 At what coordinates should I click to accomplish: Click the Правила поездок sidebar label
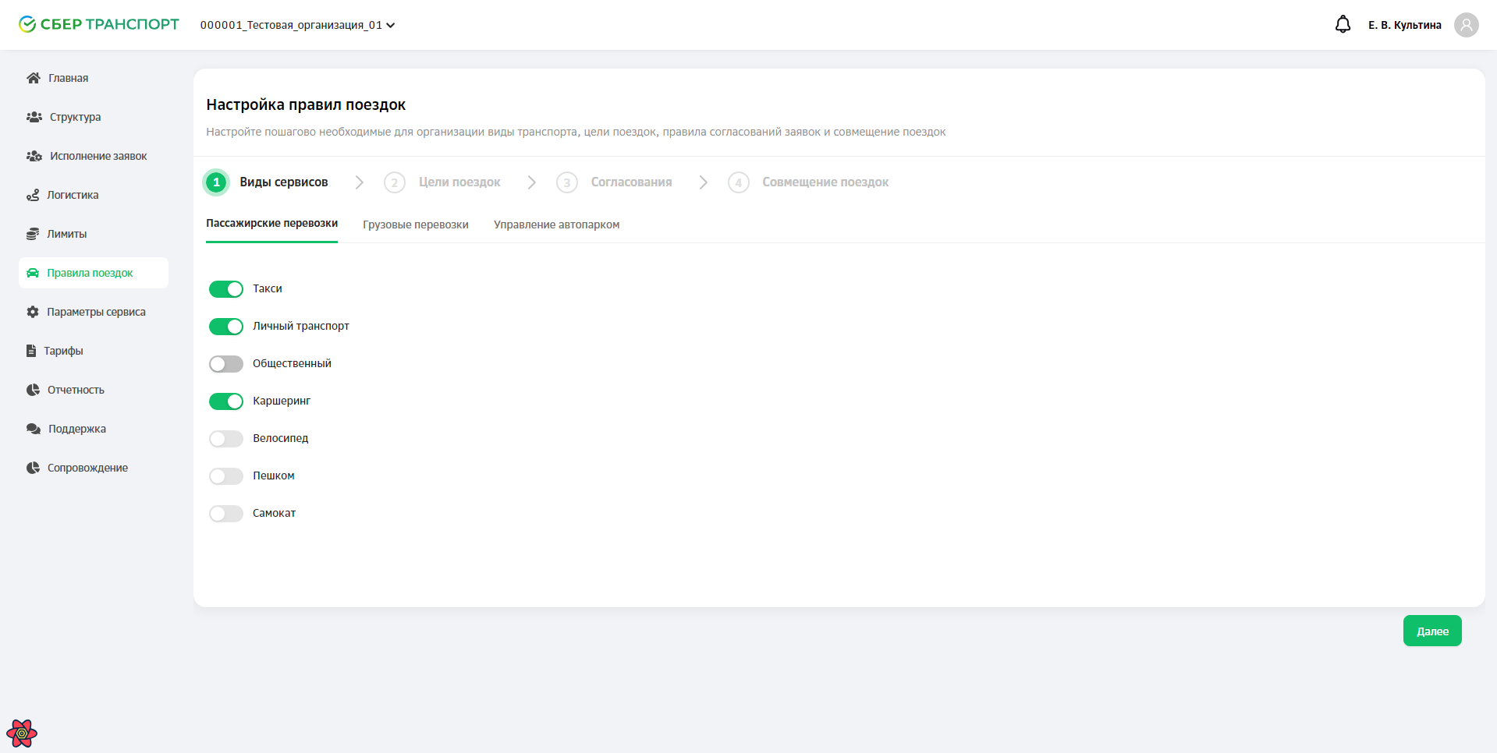pos(90,273)
